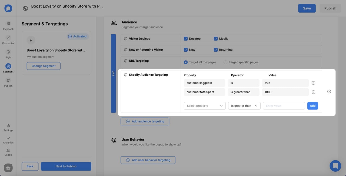
Task: Open the Select property dropdown
Action: pos(205,106)
